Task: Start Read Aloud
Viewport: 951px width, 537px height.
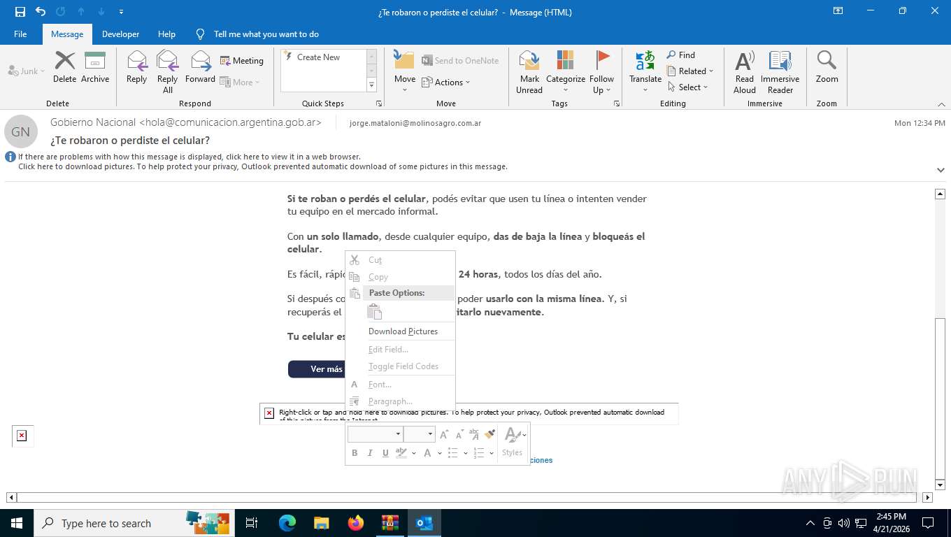Action: pyautogui.click(x=745, y=71)
